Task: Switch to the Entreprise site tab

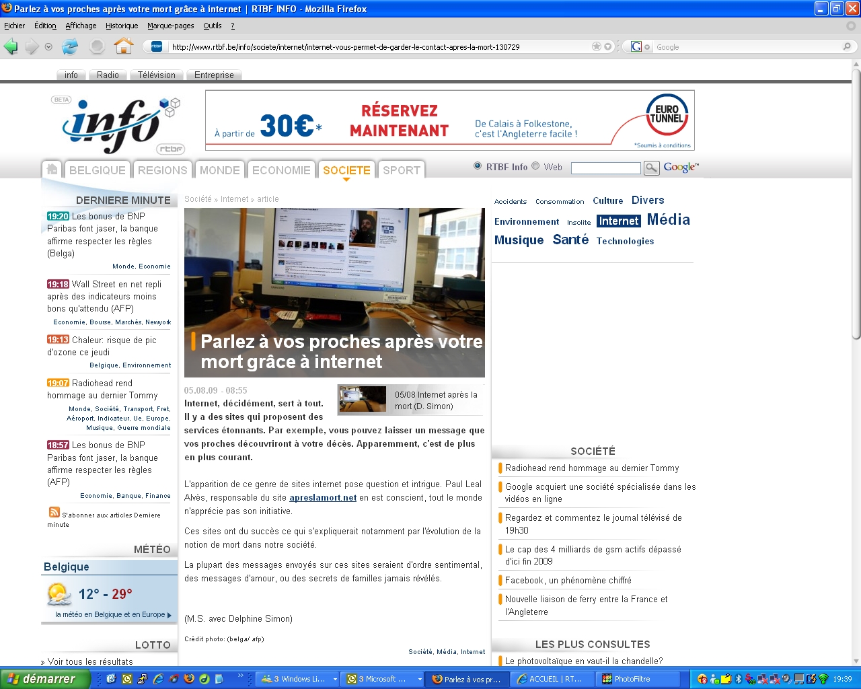Action: coord(214,75)
